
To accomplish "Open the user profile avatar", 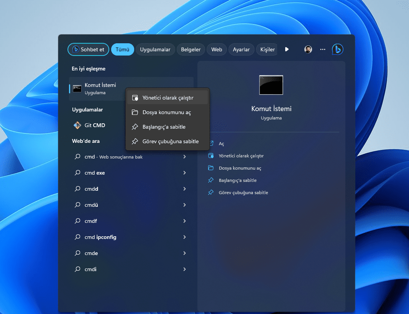I will pos(308,49).
